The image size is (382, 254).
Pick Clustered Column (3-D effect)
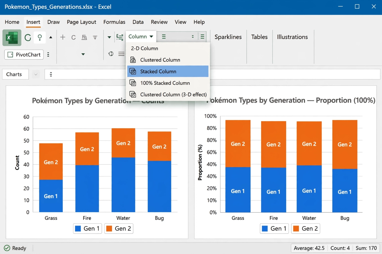(x=168, y=94)
